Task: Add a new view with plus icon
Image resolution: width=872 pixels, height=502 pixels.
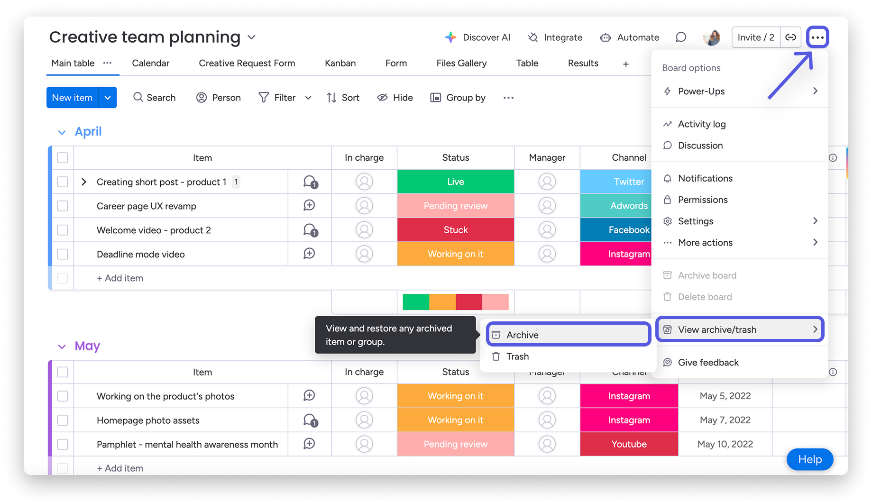Action: click(626, 64)
